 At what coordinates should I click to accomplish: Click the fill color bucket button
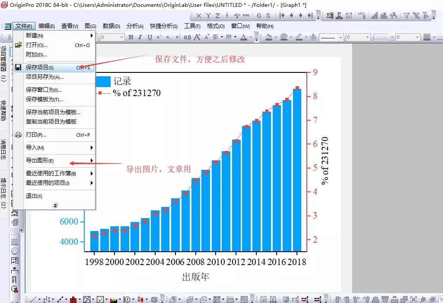coord(269,37)
